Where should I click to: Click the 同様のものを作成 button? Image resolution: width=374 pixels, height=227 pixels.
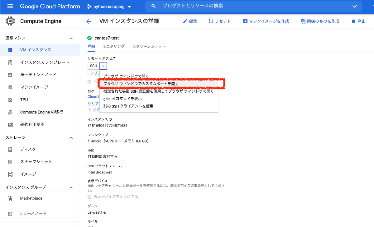pyautogui.click(x=320, y=21)
